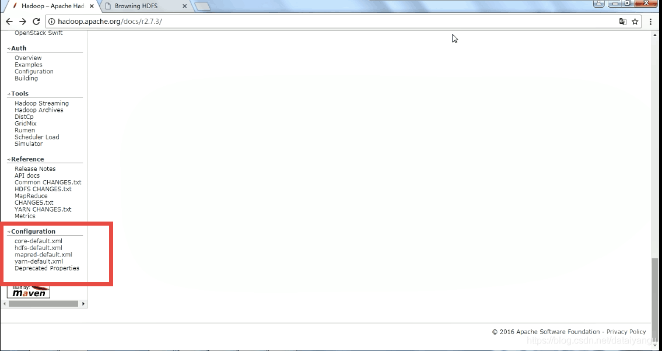Open the core-default.xml link
The image size is (662, 351).
click(x=38, y=241)
